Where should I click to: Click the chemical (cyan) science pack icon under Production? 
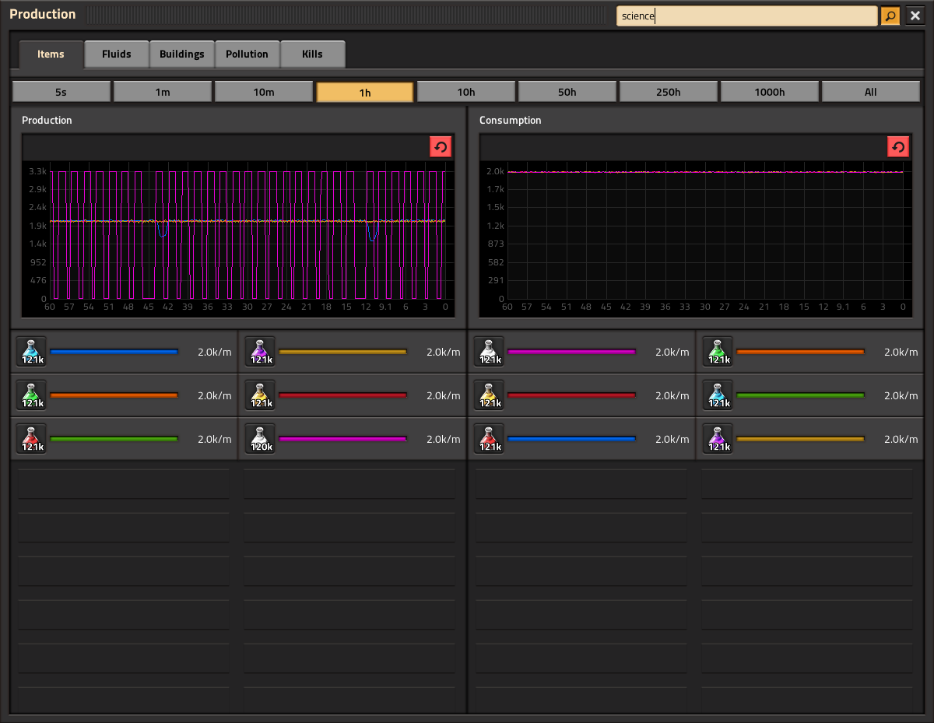[32, 352]
